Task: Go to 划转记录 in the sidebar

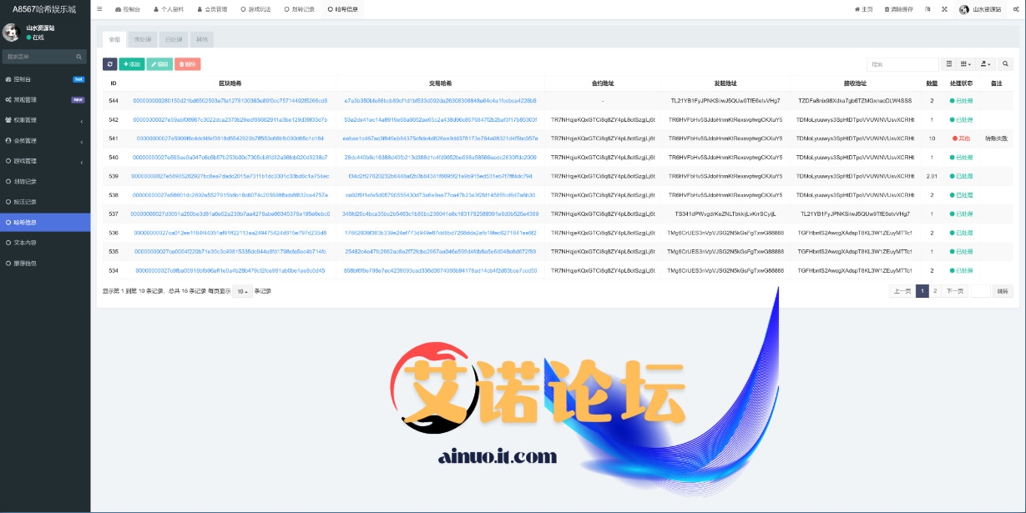Action: [45, 181]
